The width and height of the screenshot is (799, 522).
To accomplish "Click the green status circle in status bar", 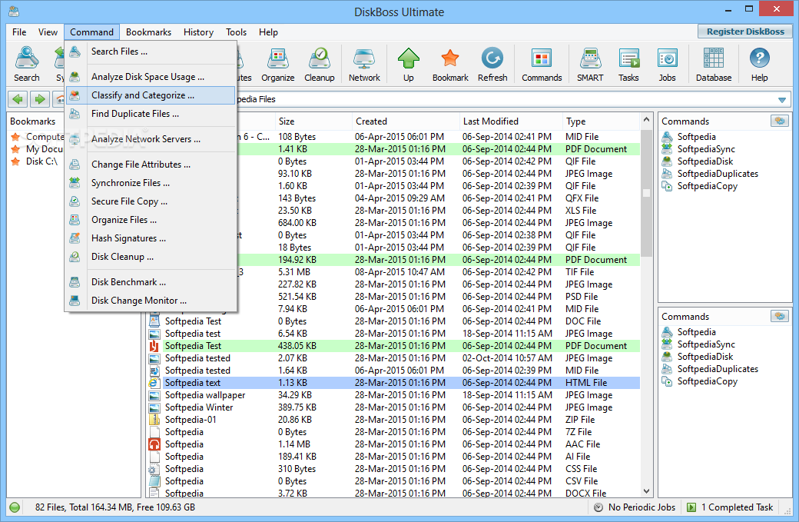I will click(15, 507).
